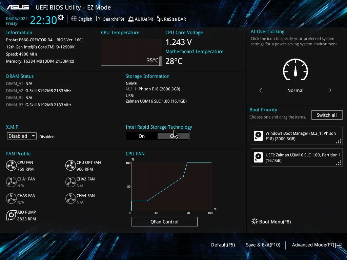Select next AI Overclocking profile arrow
347x260 pixels.
click(x=330, y=90)
